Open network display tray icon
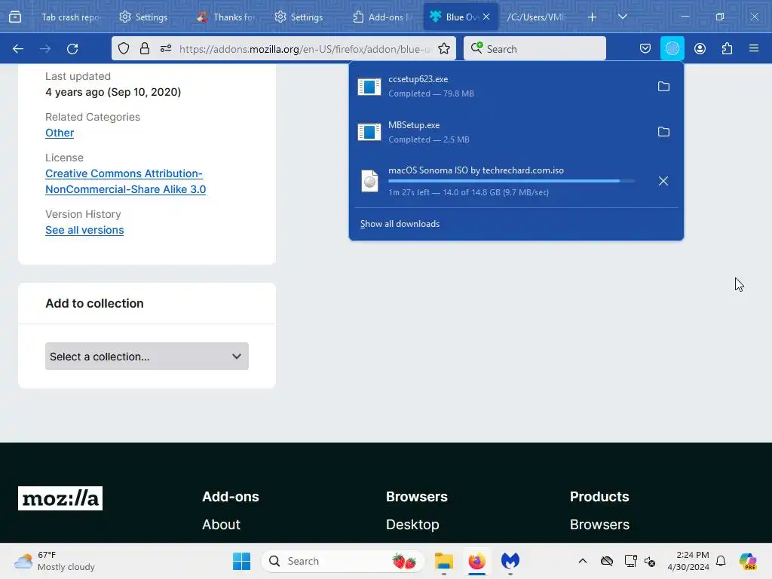The width and height of the screenshot is (772, 579). point(630,561)
